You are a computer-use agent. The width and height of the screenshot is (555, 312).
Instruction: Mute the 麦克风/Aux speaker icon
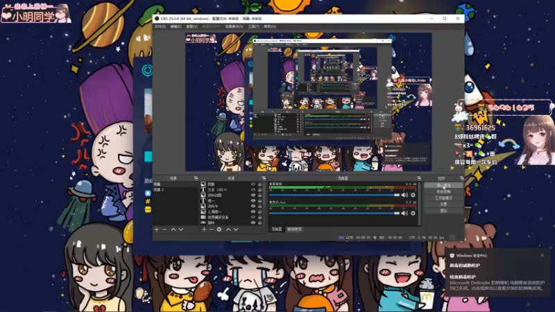[404, 213]
